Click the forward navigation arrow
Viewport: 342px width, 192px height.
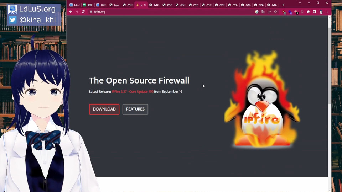(x=77, y=12)
